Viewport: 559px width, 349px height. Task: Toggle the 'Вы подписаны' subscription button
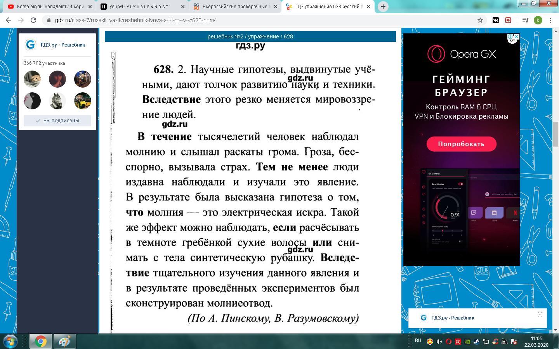click(57, 121)
